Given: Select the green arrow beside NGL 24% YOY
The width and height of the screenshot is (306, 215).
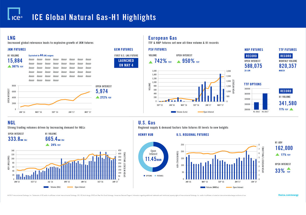Looking at the screenshot, I should coord(47,145).
